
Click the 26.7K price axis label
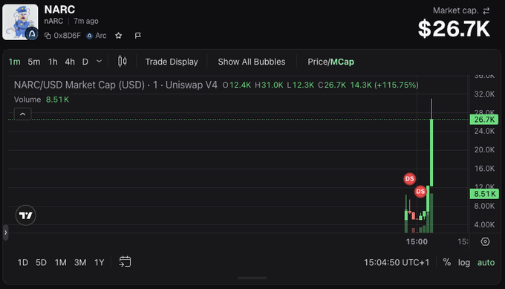pyautogui.click(x=484, y=120)
